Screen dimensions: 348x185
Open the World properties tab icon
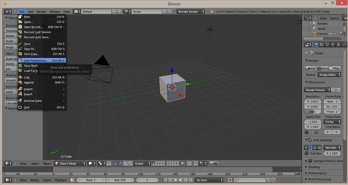(x=333, y=45)
